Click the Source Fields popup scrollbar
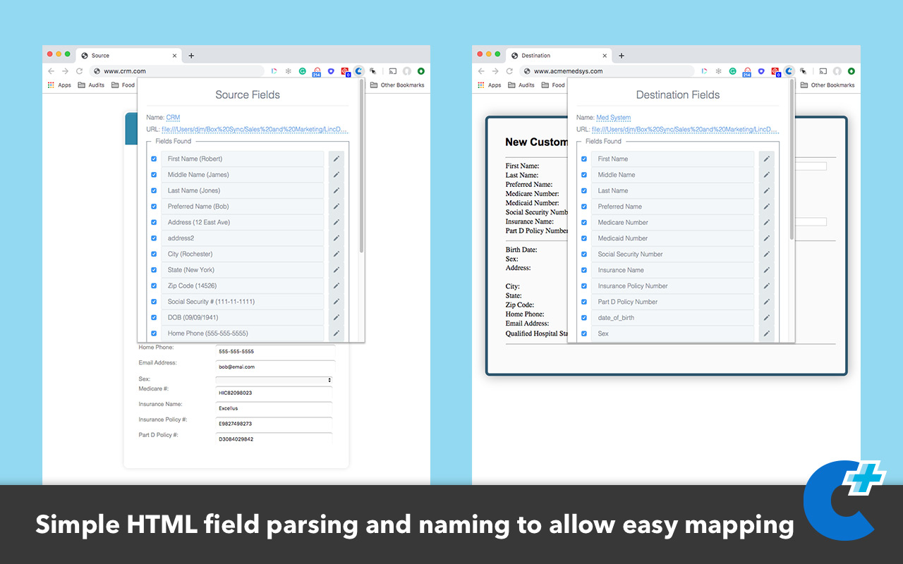 tap(362, 169)
